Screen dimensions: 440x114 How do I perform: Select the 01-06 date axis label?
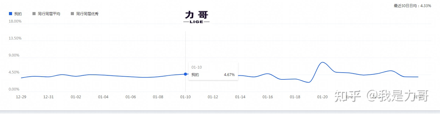[130, 97]
